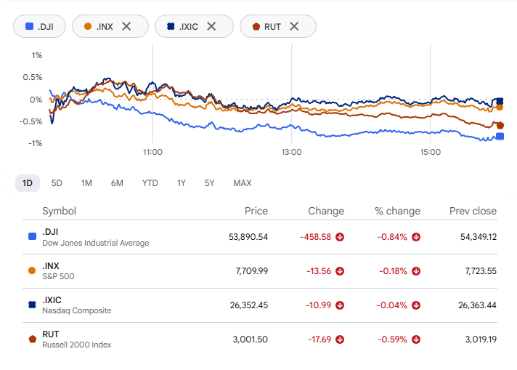This screenshot has height=370, width=517.
Task: Switch chart range to MAX
Action: pyautogui.click(x=243, y=183)
